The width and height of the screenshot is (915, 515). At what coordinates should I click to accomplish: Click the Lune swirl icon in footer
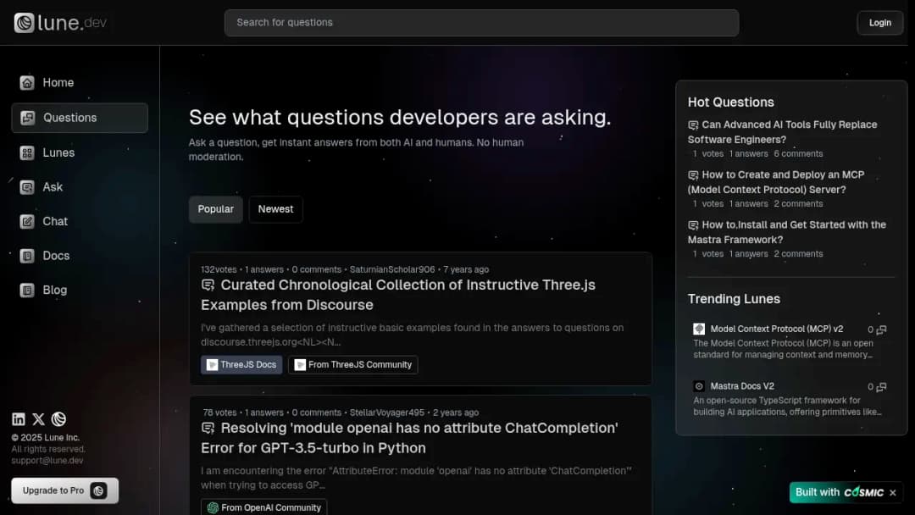click(58, 419)
